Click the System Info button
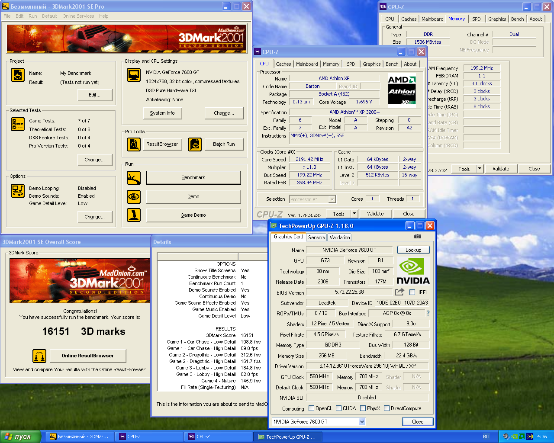 tap(162, 113)
